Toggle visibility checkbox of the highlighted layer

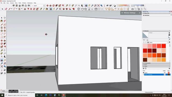coord(164,75)
